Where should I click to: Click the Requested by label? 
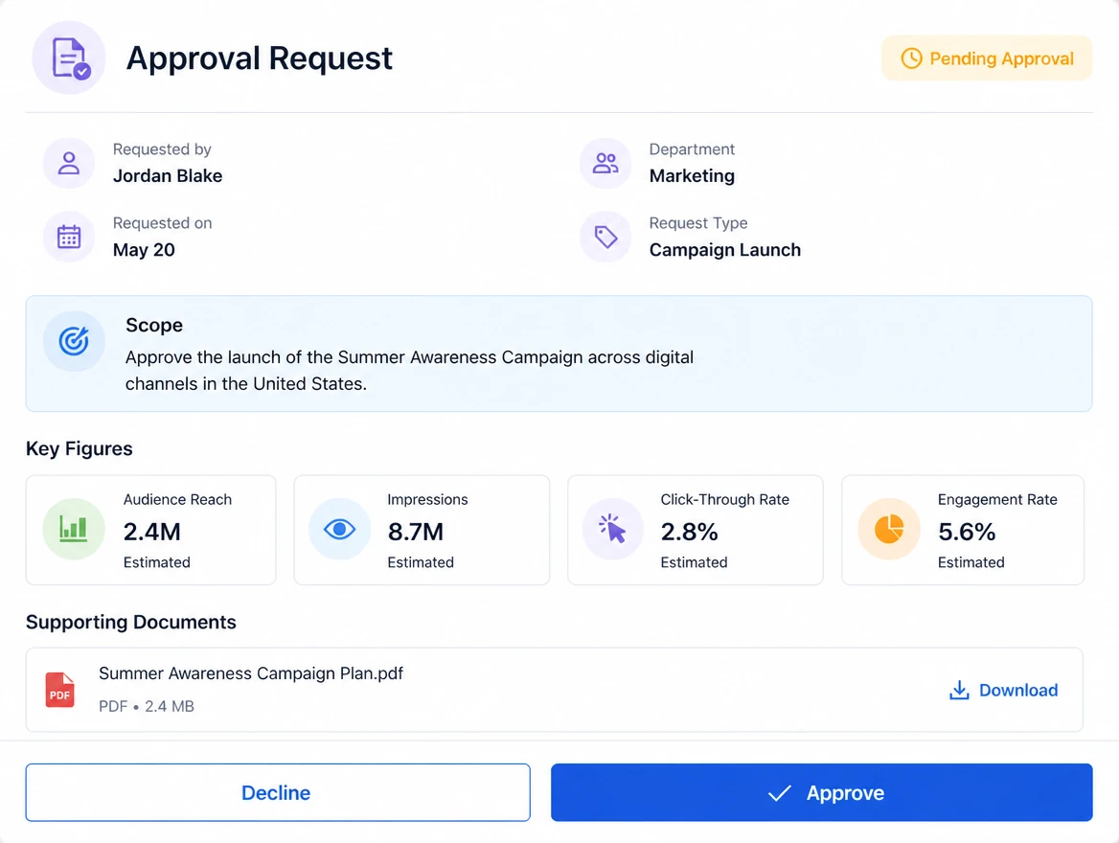[162, 149]
